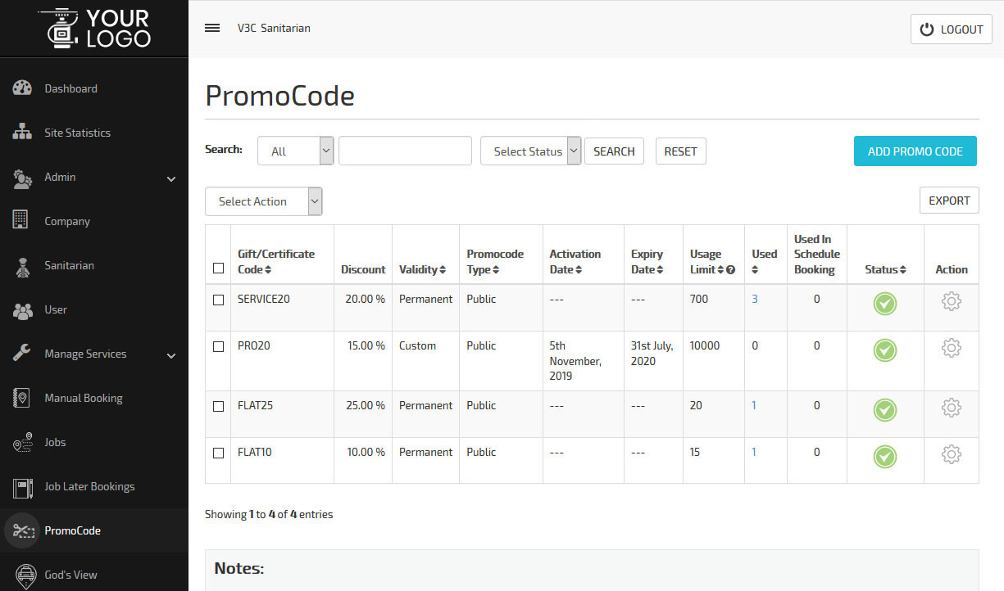The image size is (1004, 591).
Task: Click the Site Statistics hierarchy icon
Action: tap(22, 133)
